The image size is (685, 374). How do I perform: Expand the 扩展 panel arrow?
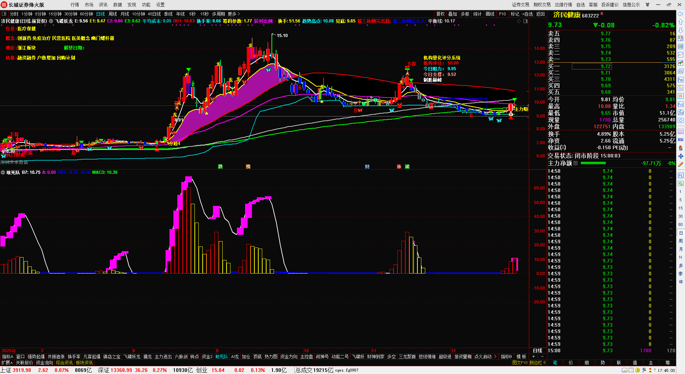tap(7, 363)
